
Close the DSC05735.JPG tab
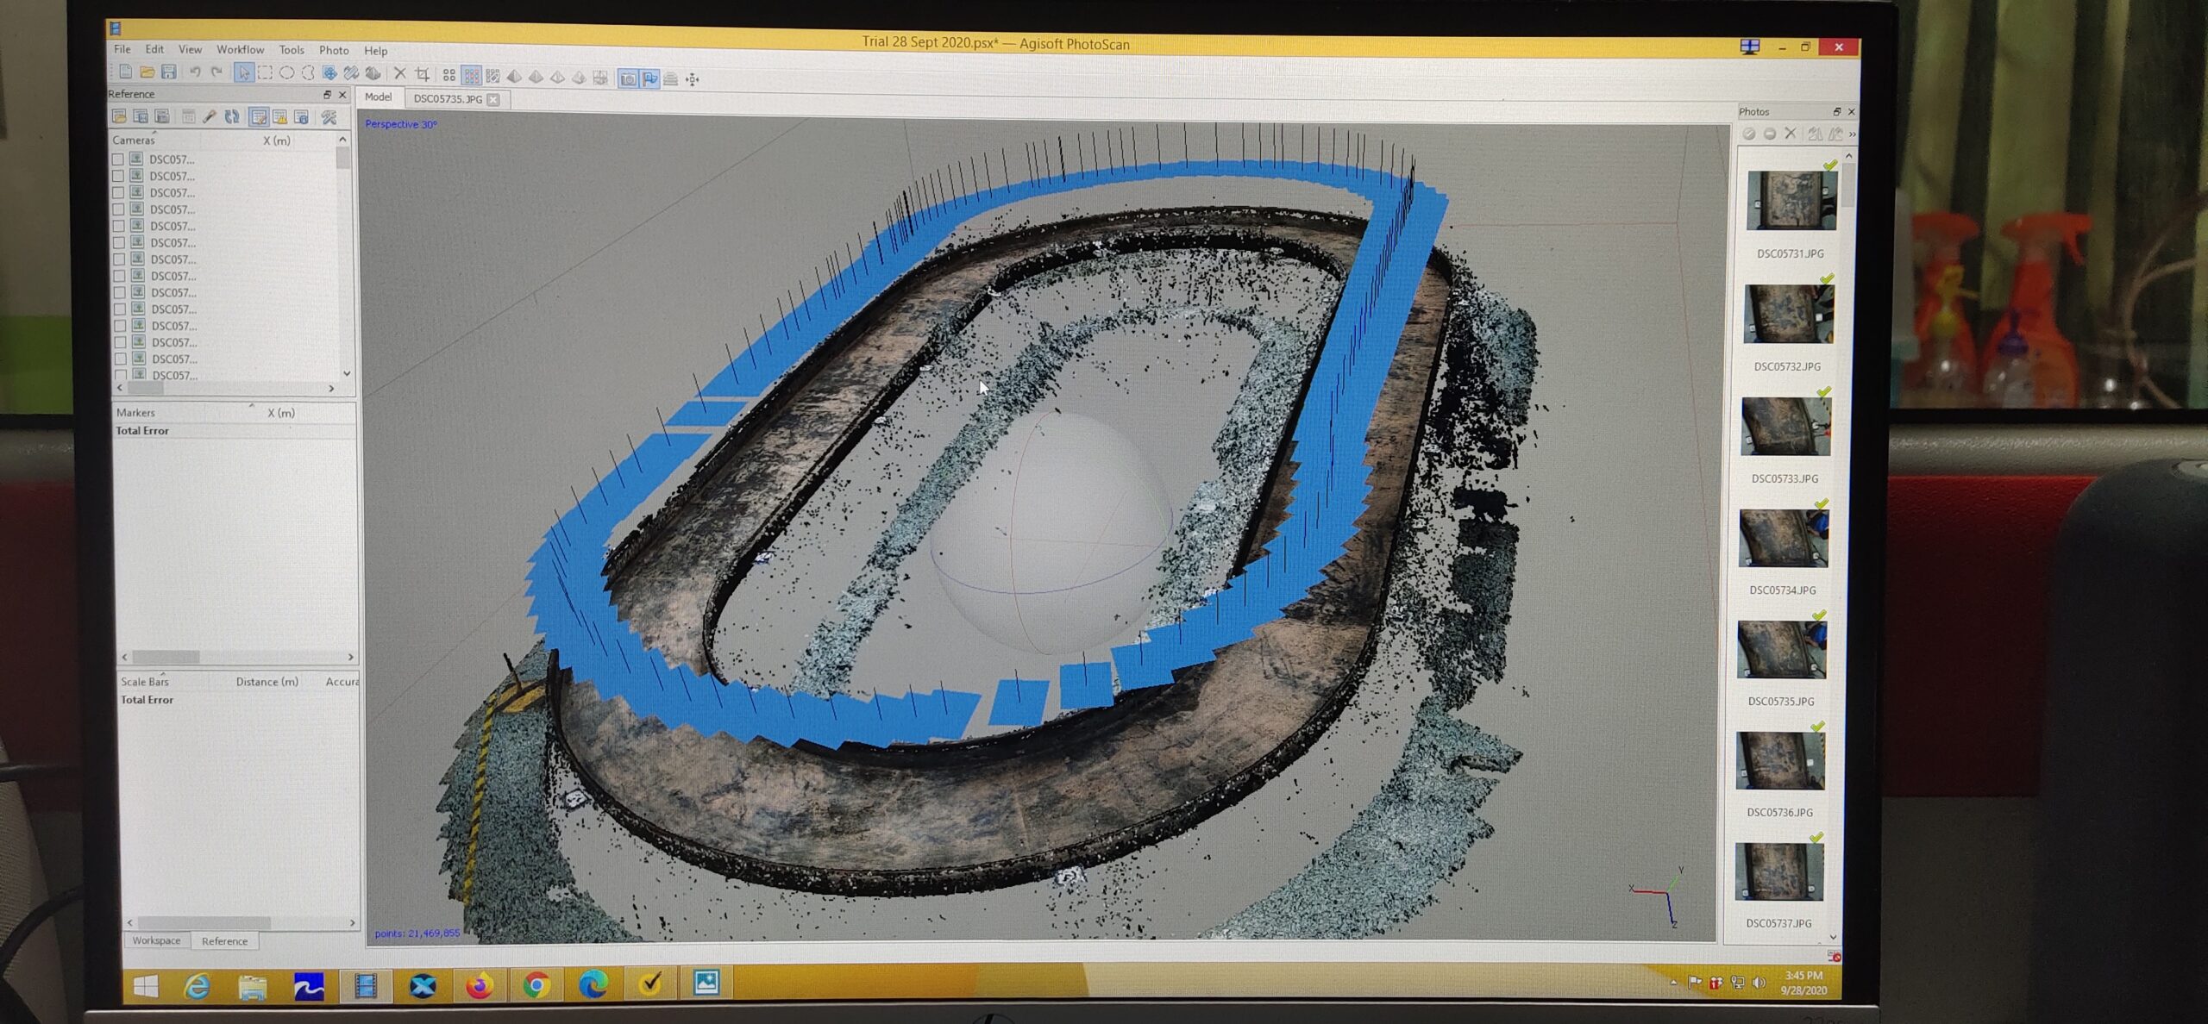[x=493, y=100]
